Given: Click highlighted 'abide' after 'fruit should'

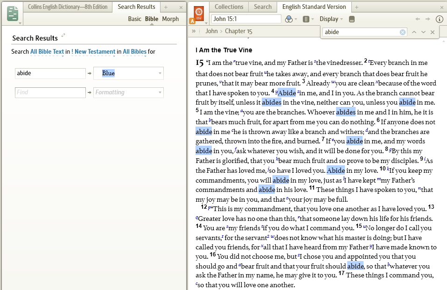Looking at the screenshot, I should pyautogui.click(x=355, y=266).
